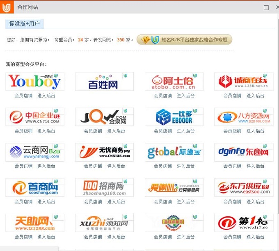
Task: Select the 阿土伯 atobo.com.cn logo
Action: (x=174, y=82)
